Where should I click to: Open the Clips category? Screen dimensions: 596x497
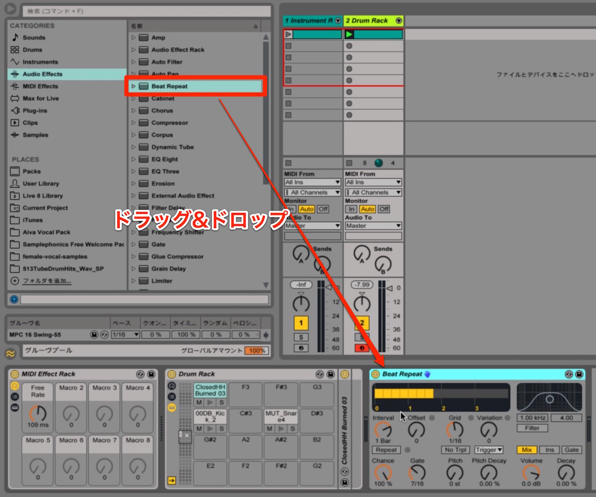[x=30, y=123]
